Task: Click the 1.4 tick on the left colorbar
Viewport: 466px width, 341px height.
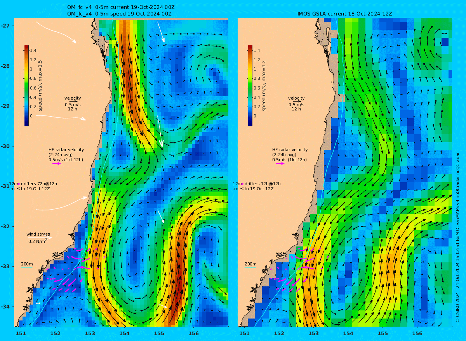Action: [33, 50]
